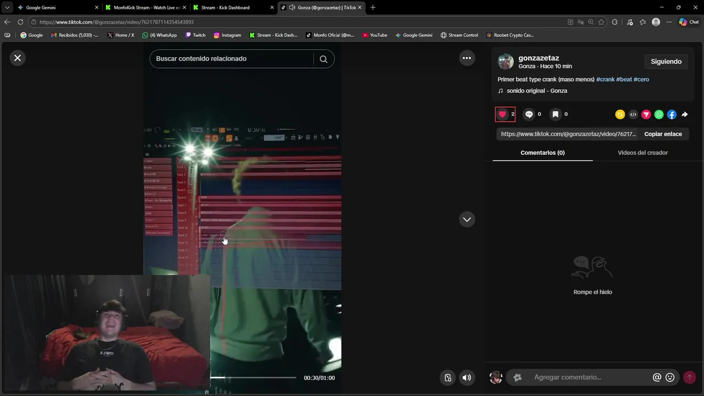
Task: Click the #crank hashtag
Action: click(x=605, y=79)
